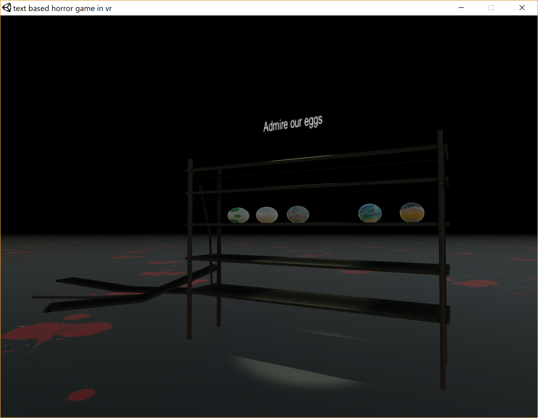This screenshot has height=418, width=538.
Task: Minimize the horror game window
Action: pos(461,8)
